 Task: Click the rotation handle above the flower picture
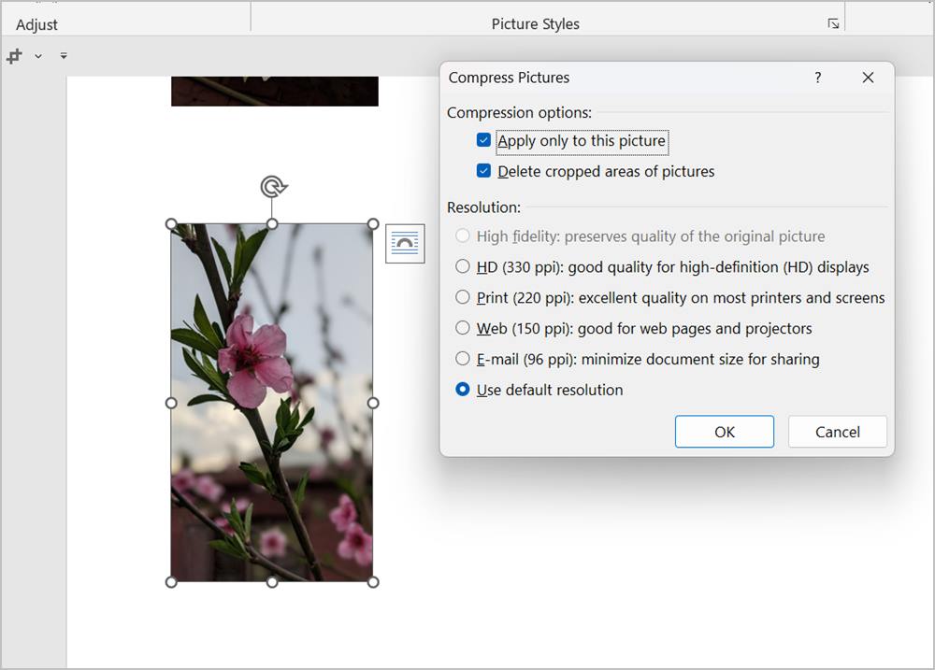pyautogui.click(x=273, y=187)
